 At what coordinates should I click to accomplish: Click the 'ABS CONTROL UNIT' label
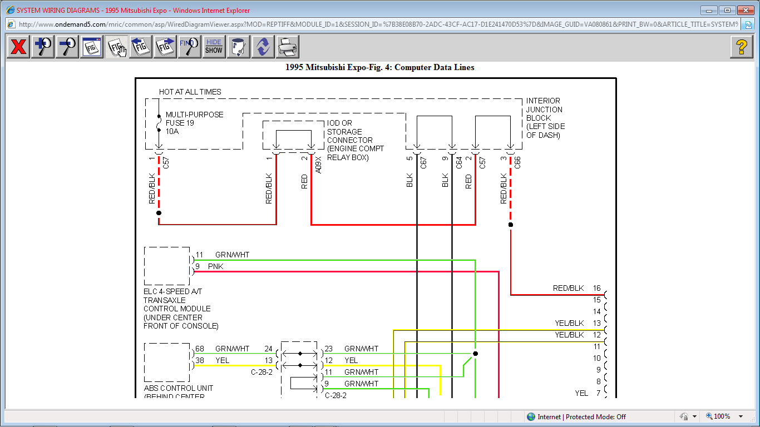(x=179, y=388)
